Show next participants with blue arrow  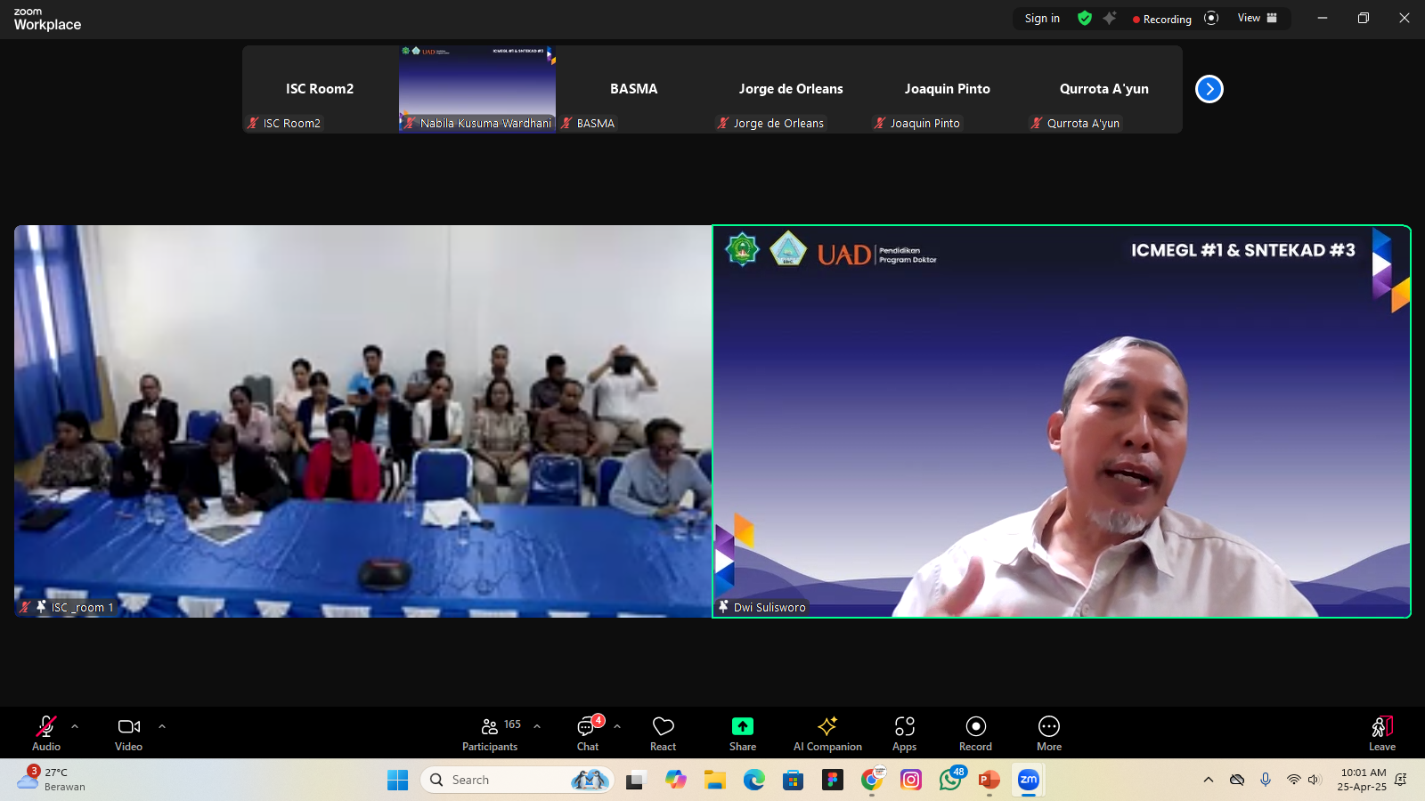pos(1209,89)
